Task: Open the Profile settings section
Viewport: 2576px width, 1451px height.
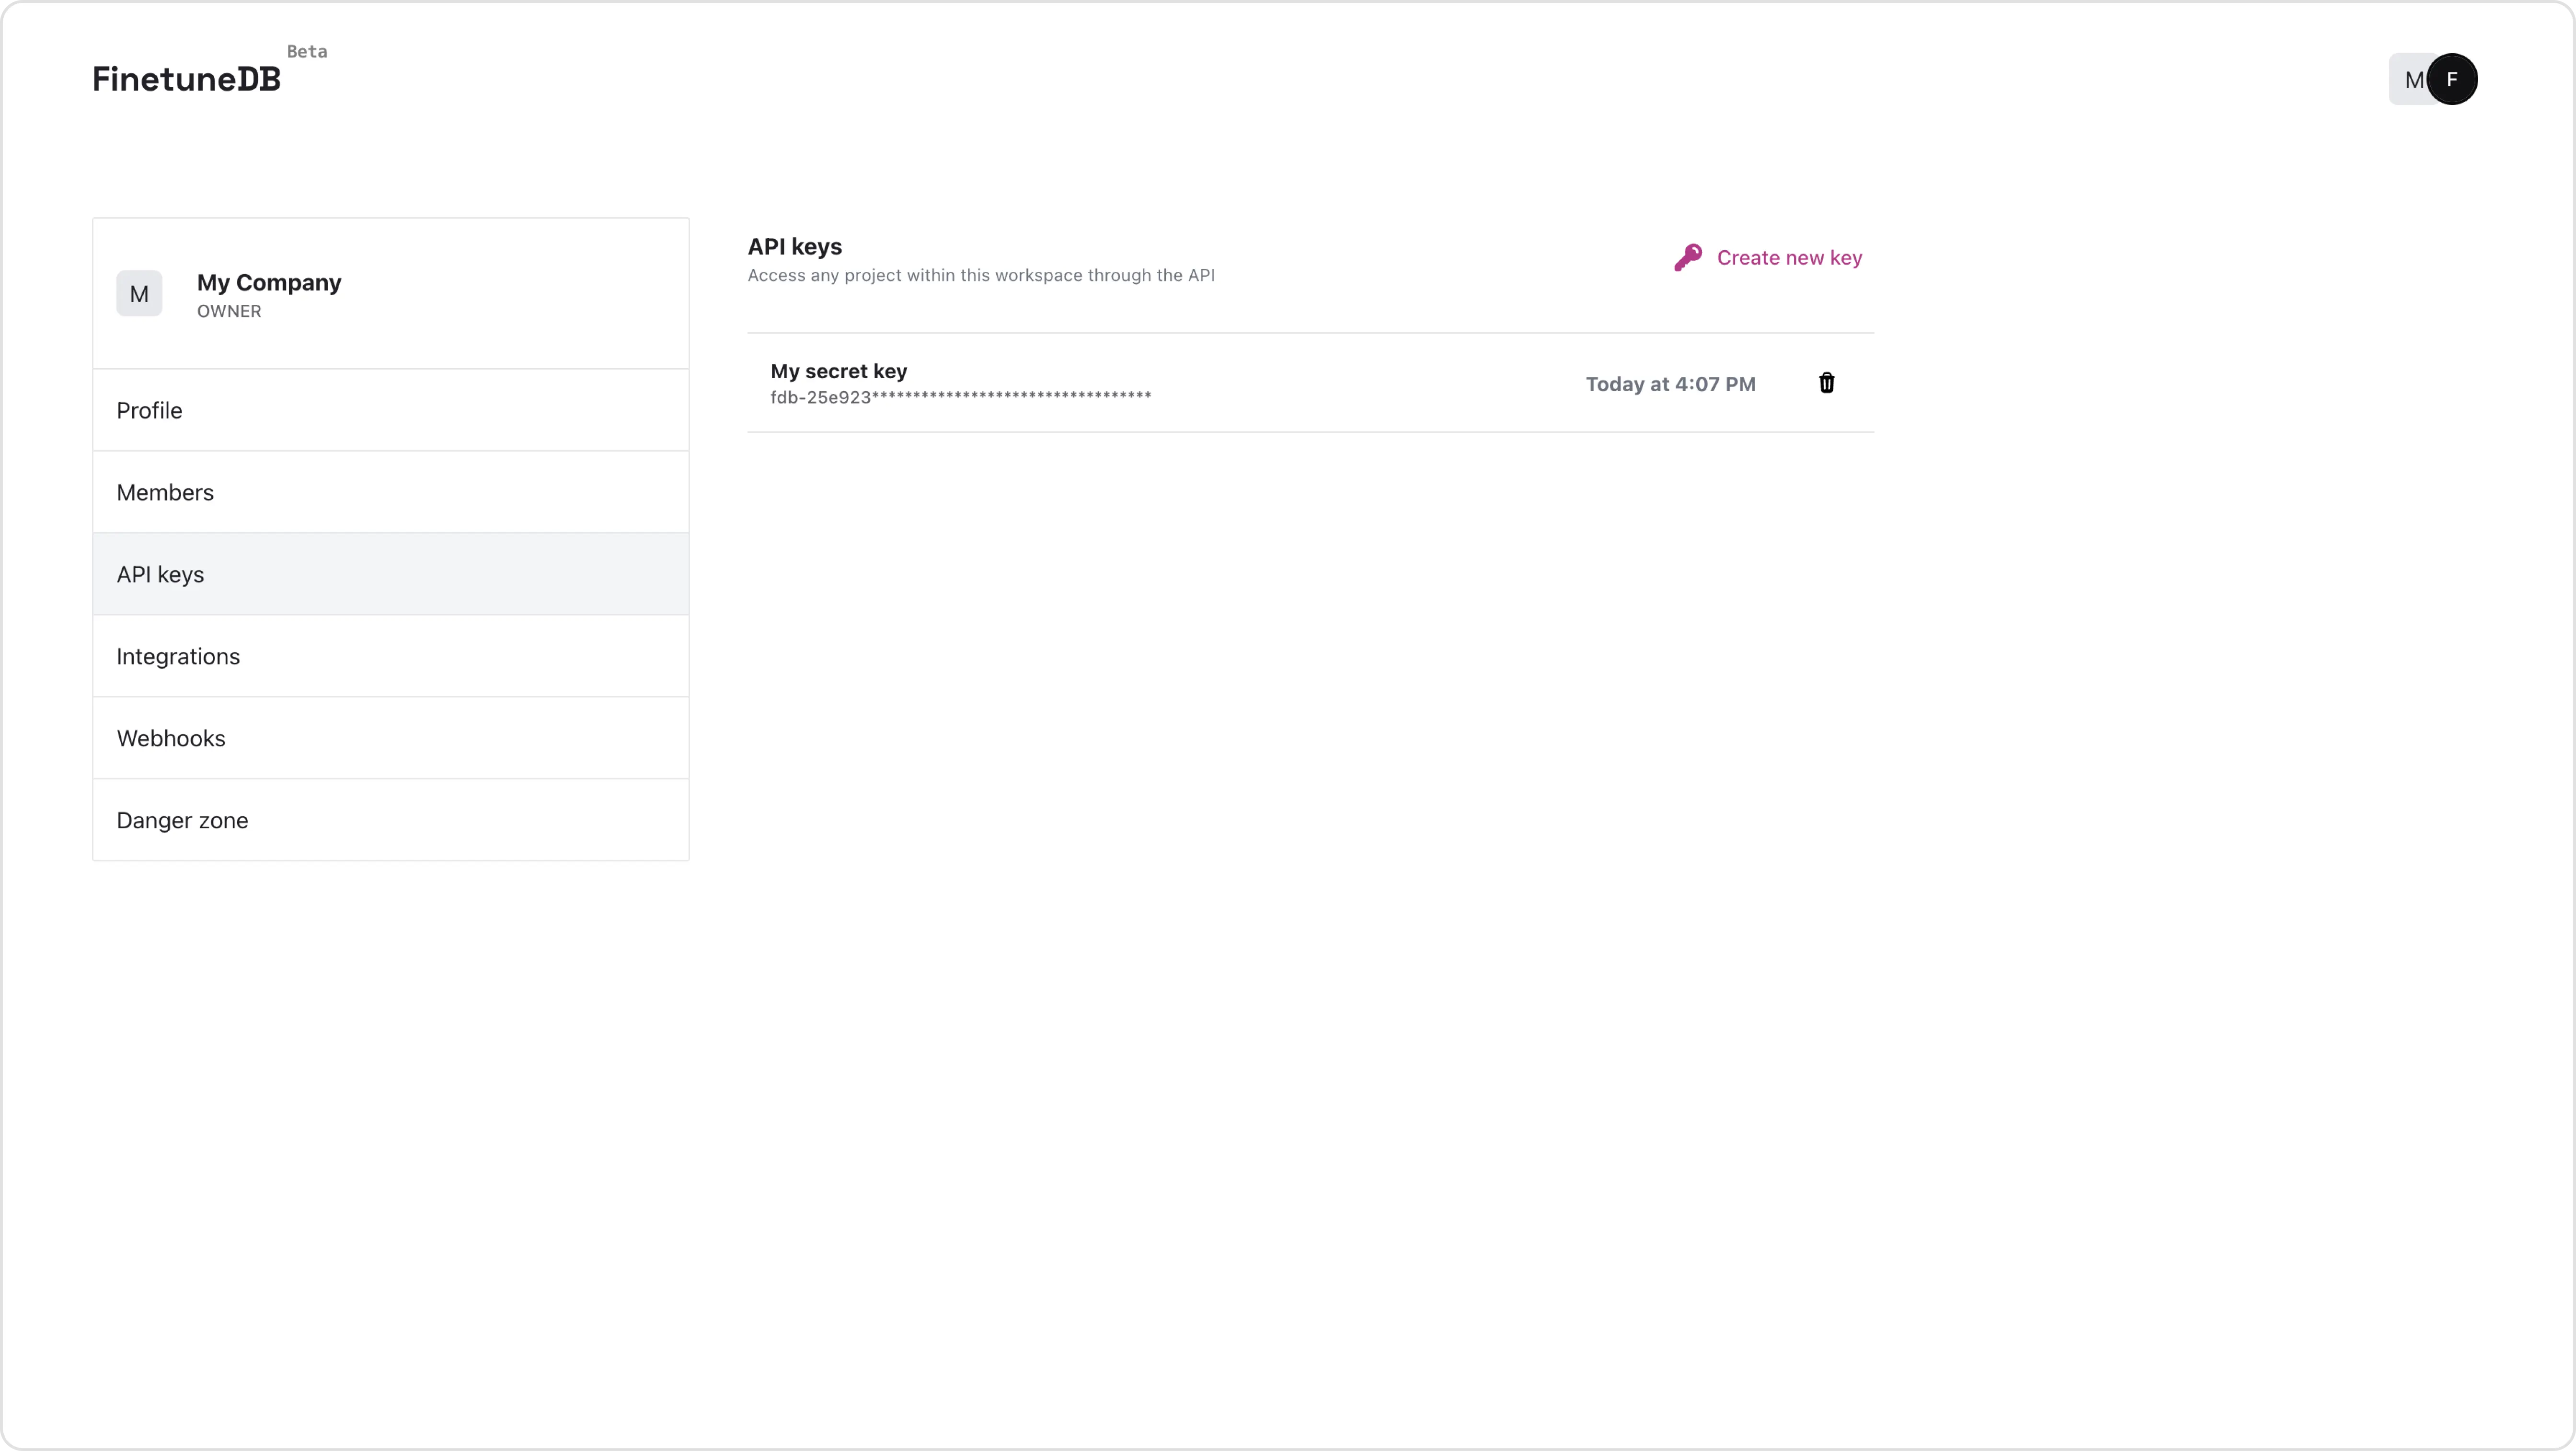Action: [149, 410]
